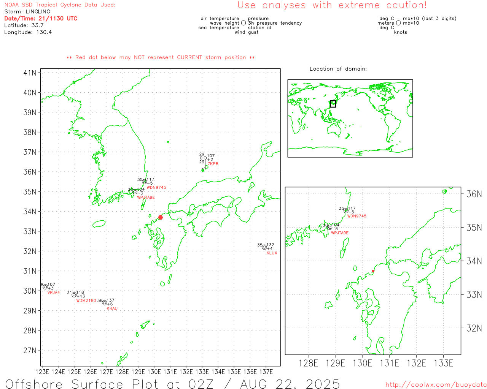Screen dimensions: 487x389
Task: Click the '132' pressure value at KLUX
Action: point(270,245)
